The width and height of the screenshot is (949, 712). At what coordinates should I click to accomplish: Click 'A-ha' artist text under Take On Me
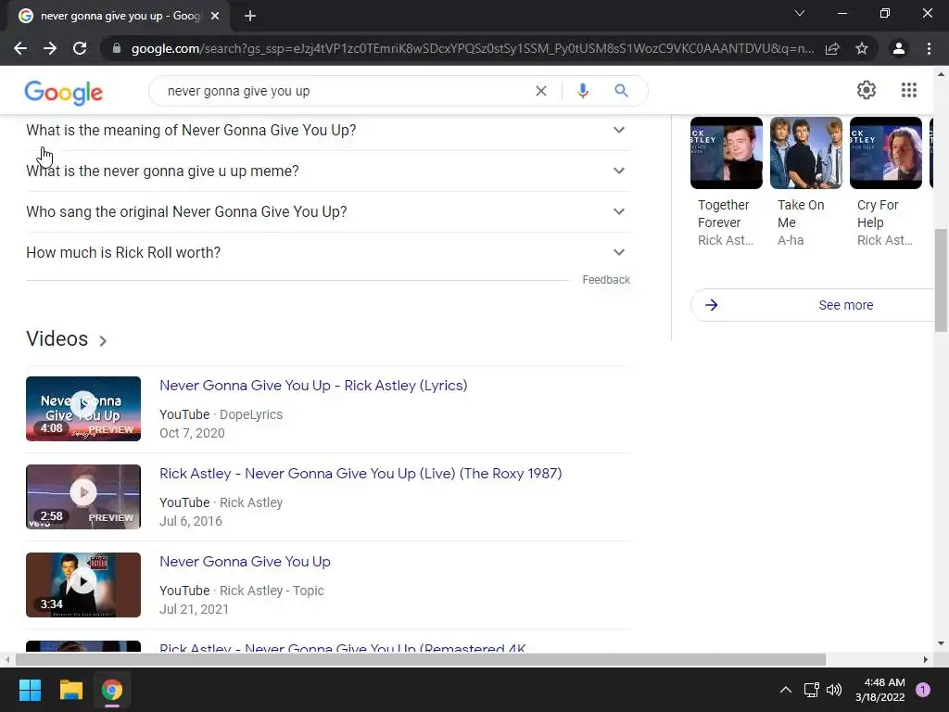(791, 240)
